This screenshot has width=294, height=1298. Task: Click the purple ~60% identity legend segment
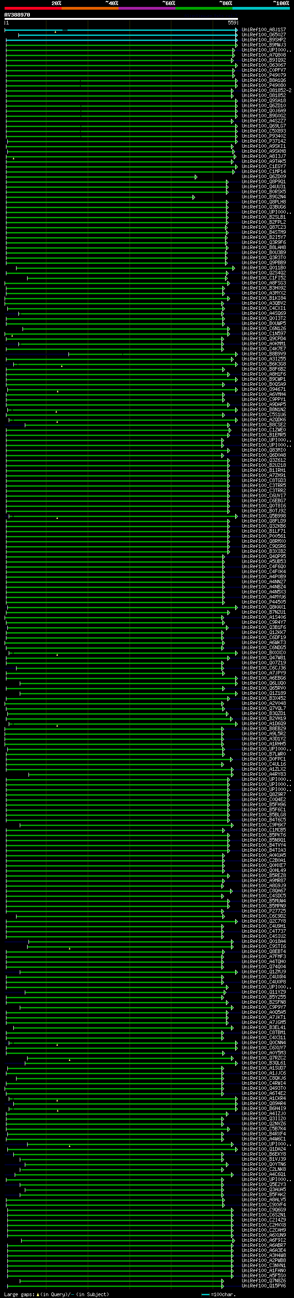pyautogui.click(x=147, y=9)
